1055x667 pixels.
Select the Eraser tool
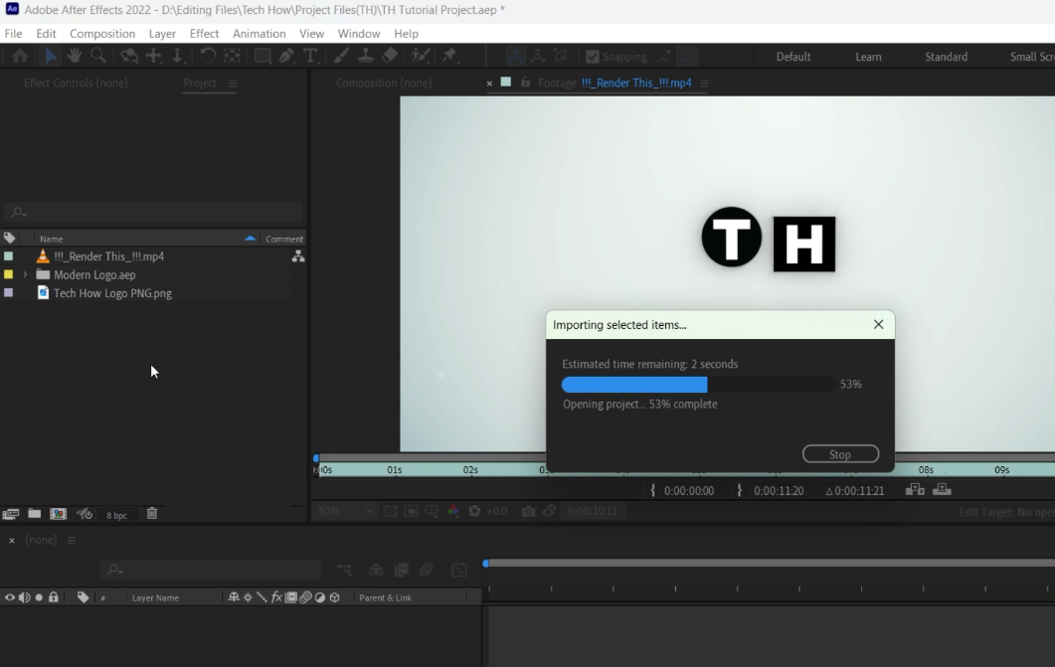point(390,57)
